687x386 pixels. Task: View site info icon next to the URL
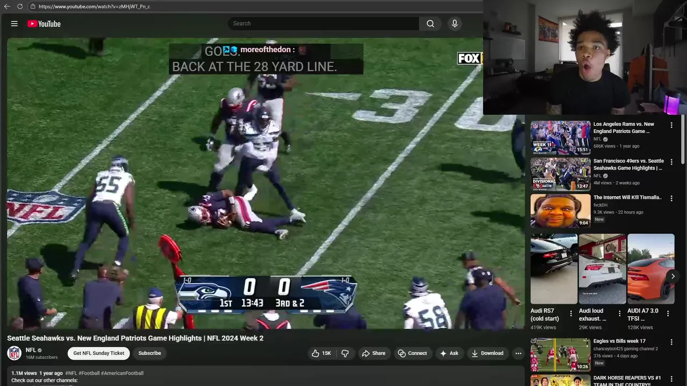coord(33,6)
